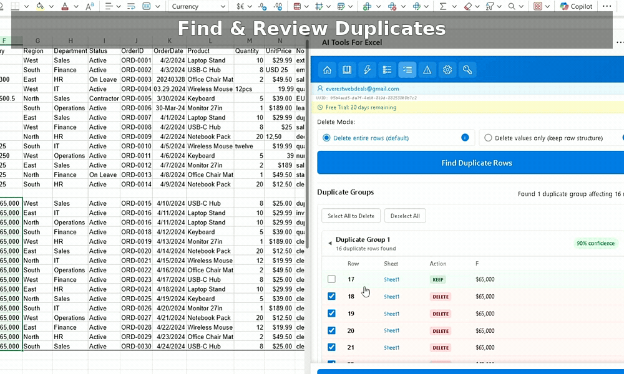Expand the font color dropdown arrow
This screenshot has height=374, width=624.
pyautogui.click(x=77, y=6)
